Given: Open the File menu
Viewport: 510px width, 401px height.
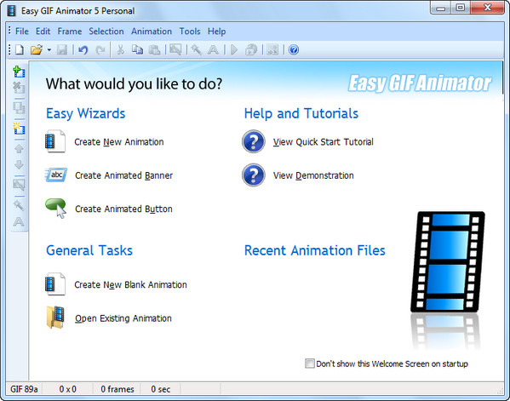Looking at the screenshot, I should [22, 32].
